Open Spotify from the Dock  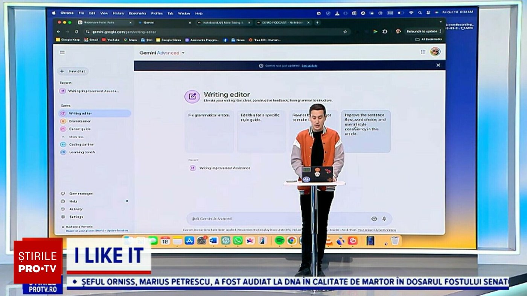click(x=279, y=240)
